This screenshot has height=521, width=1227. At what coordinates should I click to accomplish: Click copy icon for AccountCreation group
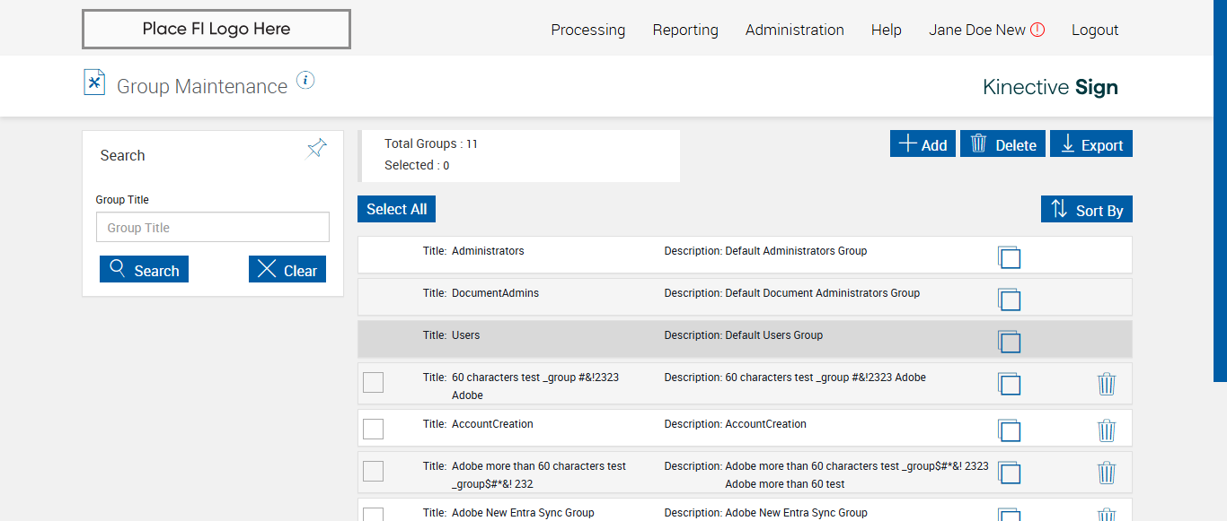[x=1010, y=430]
